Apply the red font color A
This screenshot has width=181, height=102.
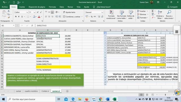pyautogui.click(x=39, y=17)
